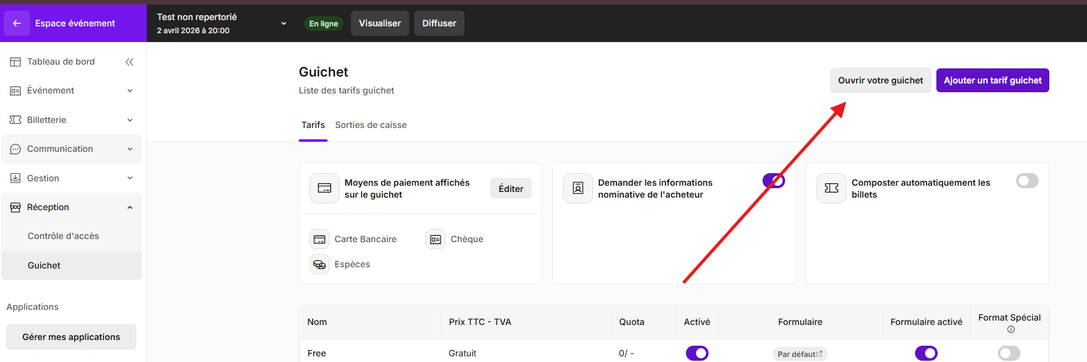Click the Carte Bancaire icon
The height and width of the screenshot is (362, 1087).
pos(319,239)
